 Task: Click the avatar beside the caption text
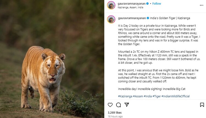pyautogui.click(x=111, y=19)
